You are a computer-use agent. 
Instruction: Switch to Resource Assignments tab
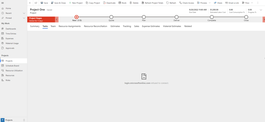69,26
